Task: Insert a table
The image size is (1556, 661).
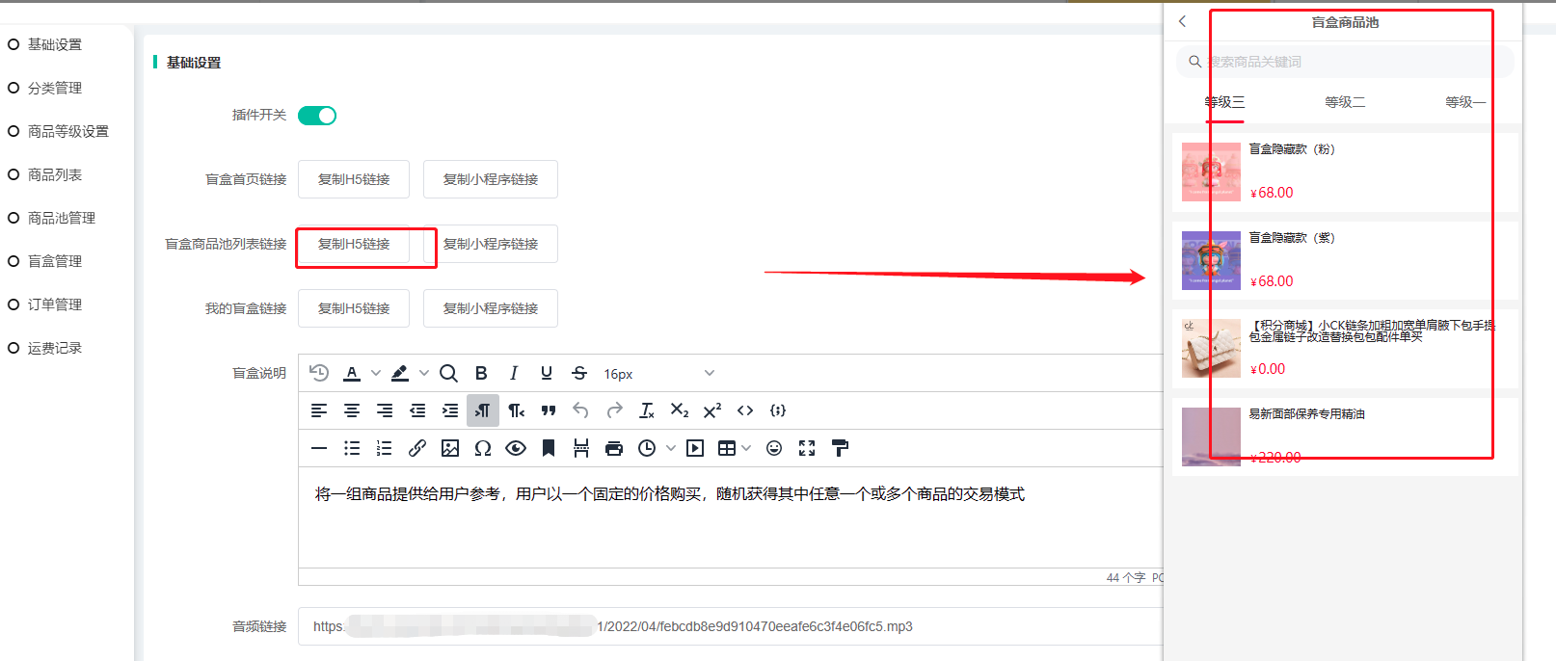Action: 727,448
